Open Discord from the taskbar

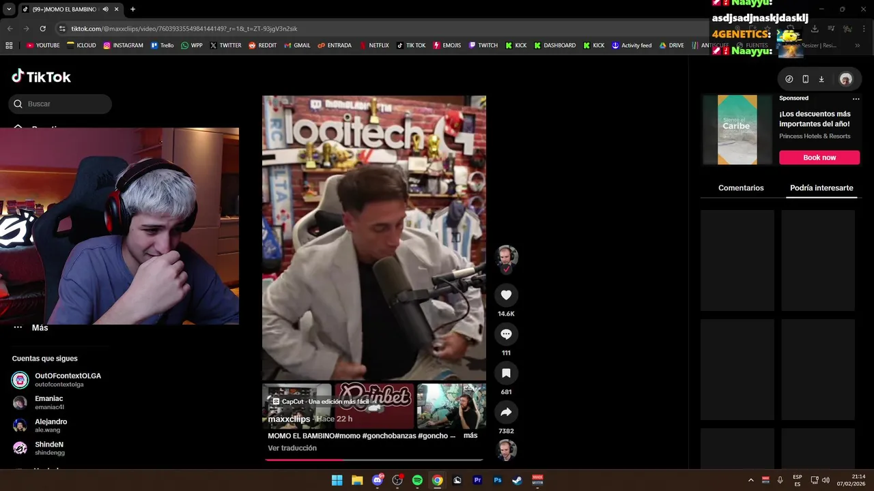[377, 480]
